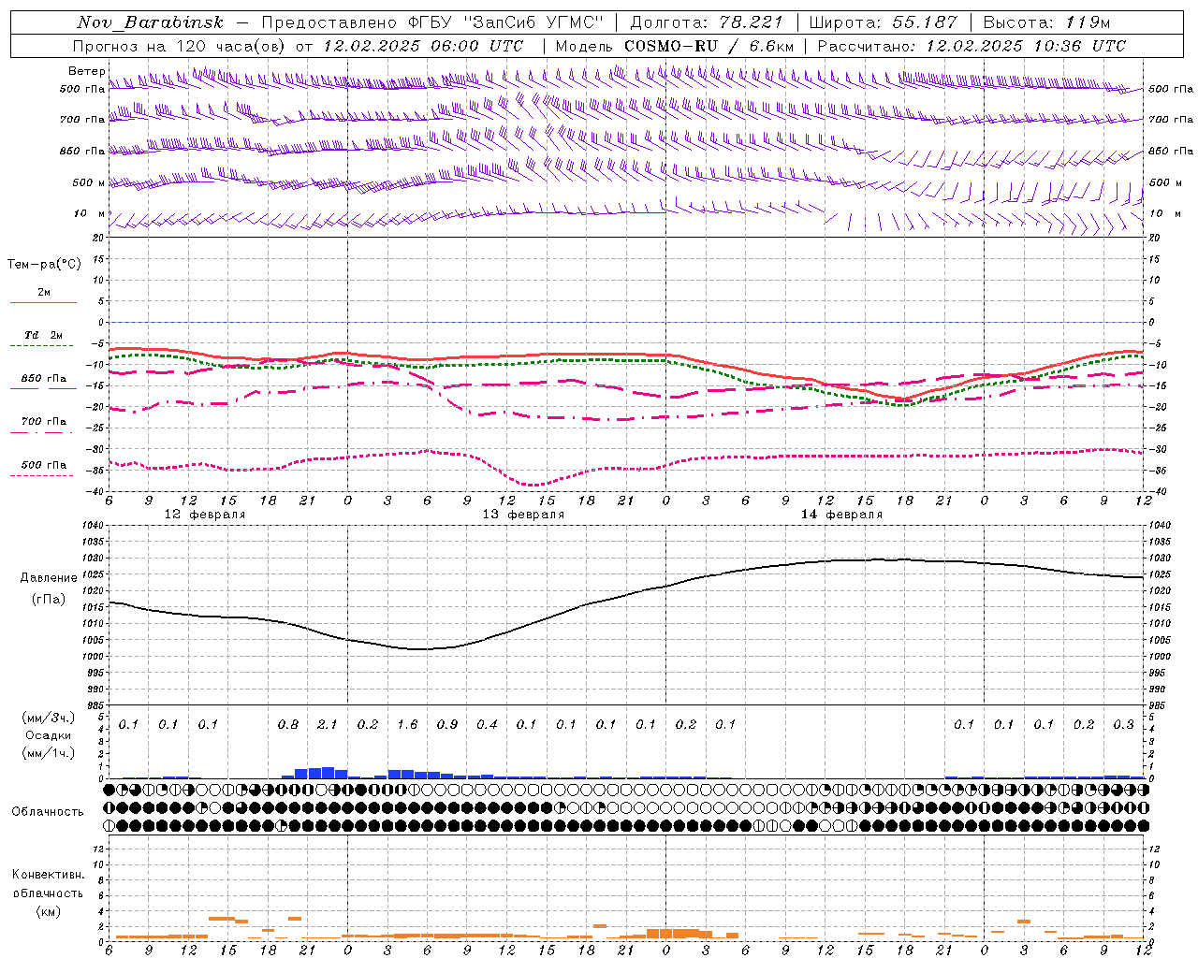Select the longitude value Долгота: 78.221

(707, 22)
